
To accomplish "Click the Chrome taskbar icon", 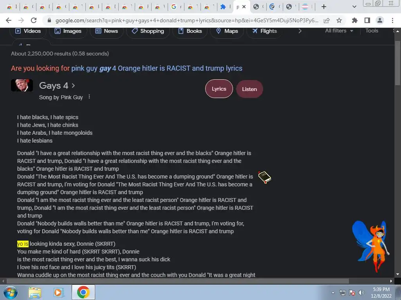I will 83,292.
